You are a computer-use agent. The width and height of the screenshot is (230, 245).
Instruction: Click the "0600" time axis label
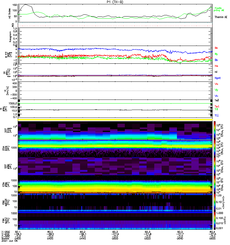click(x=212, y=239)
